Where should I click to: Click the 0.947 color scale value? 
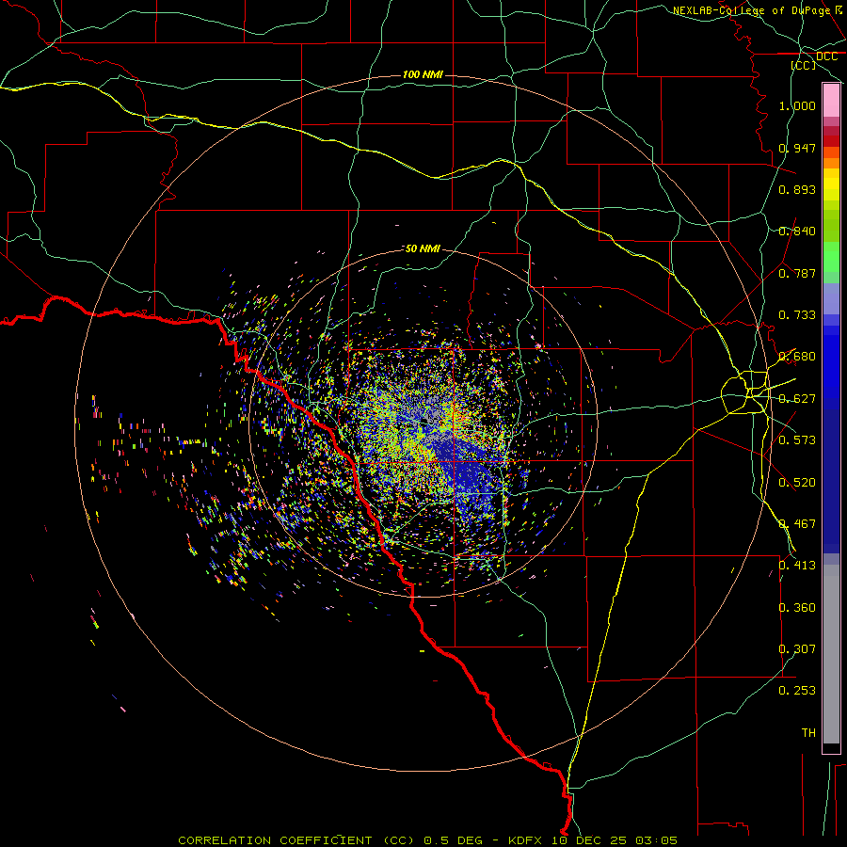(x=797, y=148)
